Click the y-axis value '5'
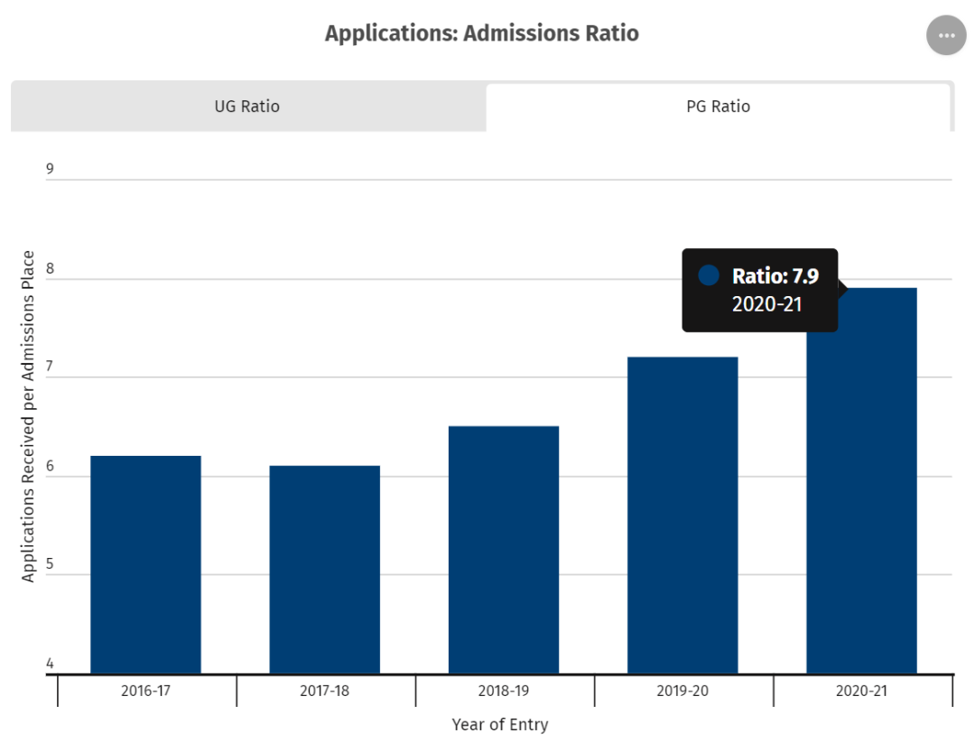The image size is (975, 752). click(x=50, y=563)
